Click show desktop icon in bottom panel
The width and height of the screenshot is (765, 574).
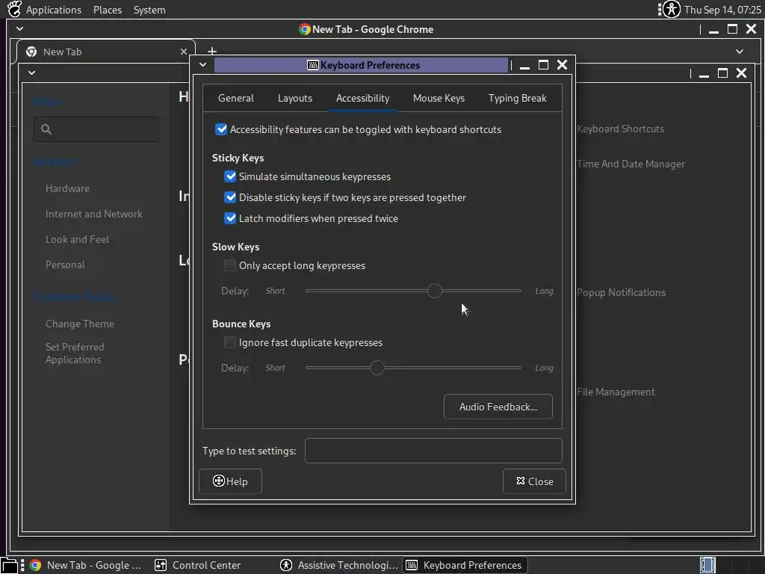click(9, 565)
